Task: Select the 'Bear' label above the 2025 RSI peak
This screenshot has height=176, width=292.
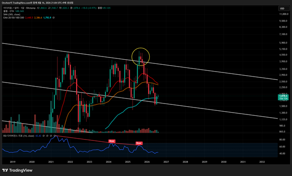Action: click(139, 143)
